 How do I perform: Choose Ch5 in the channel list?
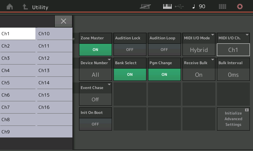click(x=18, y=83)
